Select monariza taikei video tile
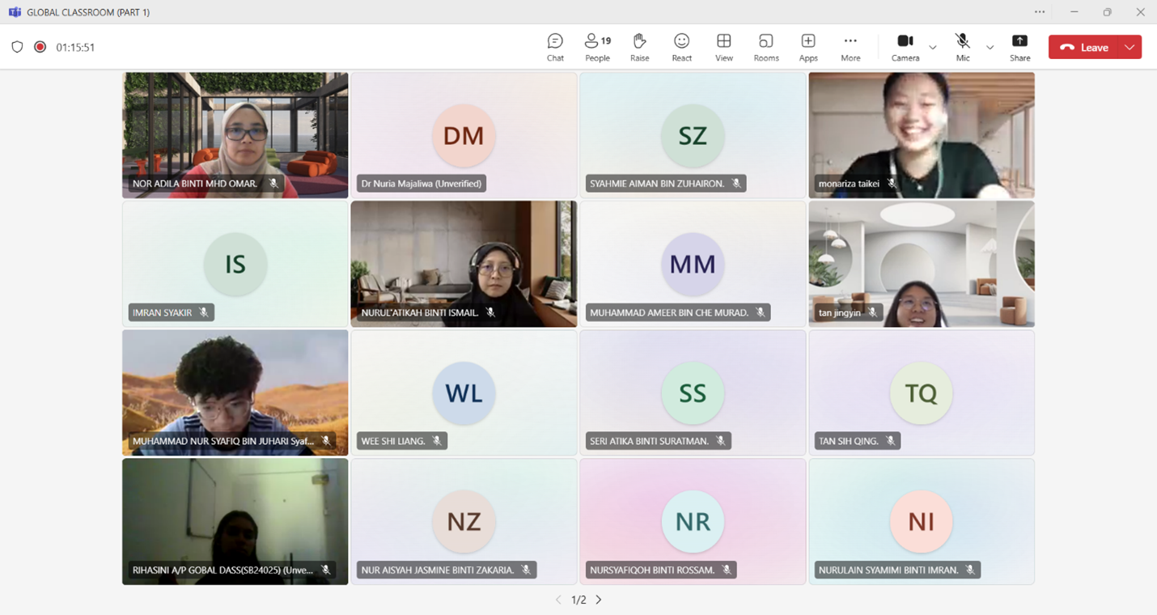This screenshot has height=615, width=1157. click(922, 135)
